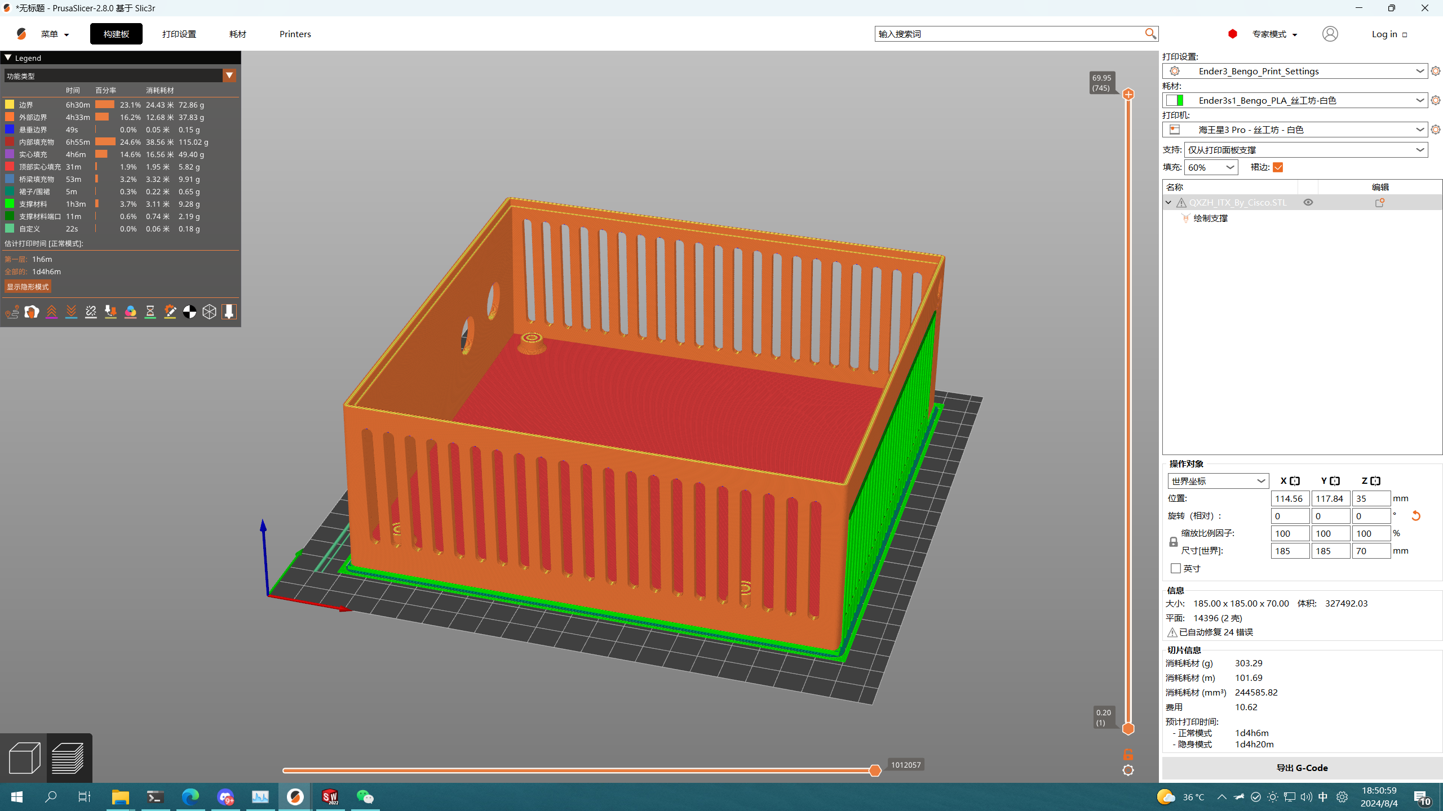Enable the inches checkbox

coord(1175,568)
